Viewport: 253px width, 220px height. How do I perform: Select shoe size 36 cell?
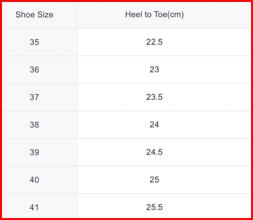point(34,70)
